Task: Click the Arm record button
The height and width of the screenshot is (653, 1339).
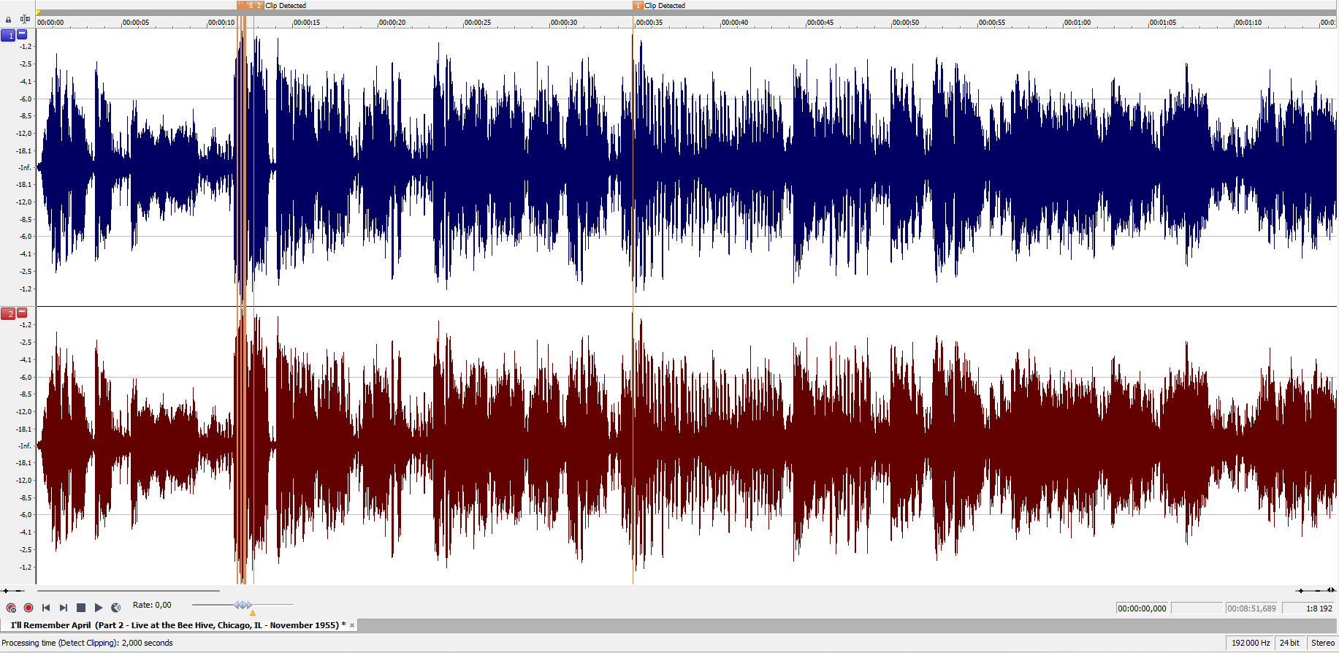Action: 11,608
